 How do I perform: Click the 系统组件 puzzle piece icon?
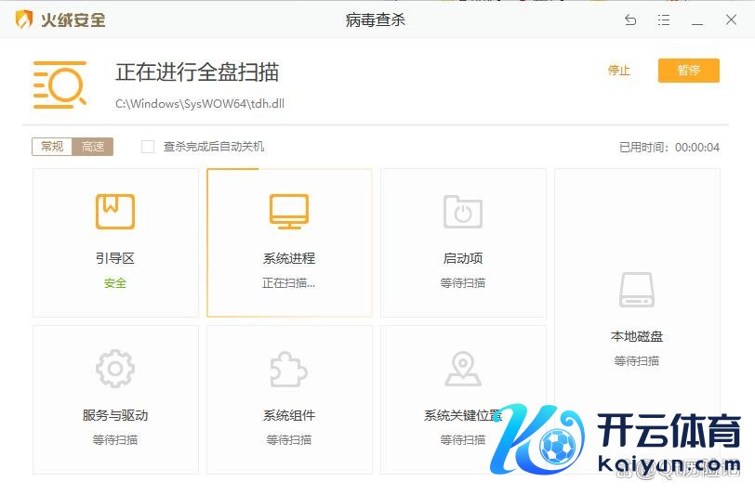[289, 369]
